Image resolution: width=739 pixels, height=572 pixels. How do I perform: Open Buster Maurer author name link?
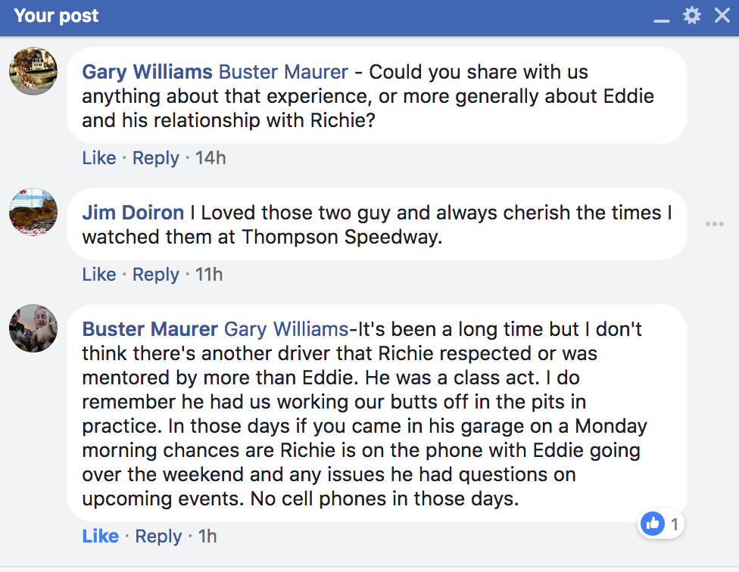coord(150,329)
